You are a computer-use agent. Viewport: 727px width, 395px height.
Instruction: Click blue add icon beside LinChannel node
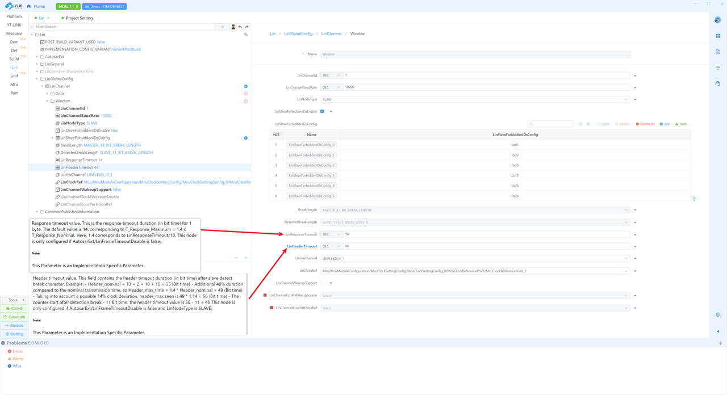coord(245,86)
